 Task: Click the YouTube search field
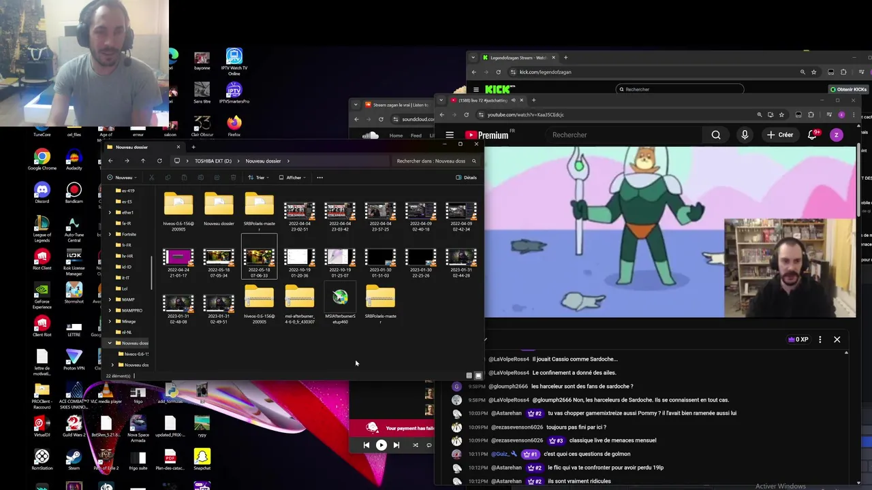point(623,135)
